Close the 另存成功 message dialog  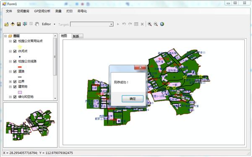tap(140, 68)
